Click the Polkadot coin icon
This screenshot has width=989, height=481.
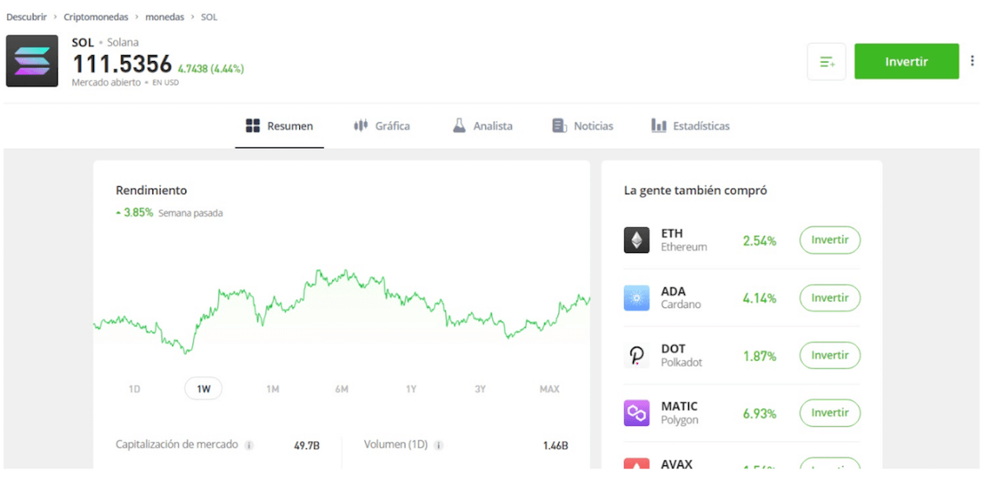coord(636,355)
